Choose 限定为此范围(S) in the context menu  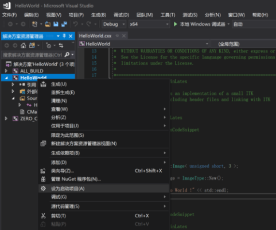[103, 135]
